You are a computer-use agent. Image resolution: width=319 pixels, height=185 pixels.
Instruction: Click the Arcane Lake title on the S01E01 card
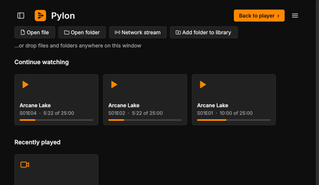[213, 106]
